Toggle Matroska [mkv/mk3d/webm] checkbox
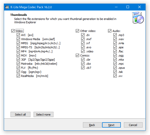150x135 pixels. coord(18,64)
